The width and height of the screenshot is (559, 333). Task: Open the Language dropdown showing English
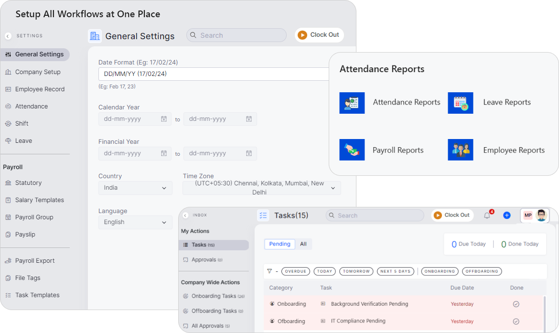pos(135,222)
